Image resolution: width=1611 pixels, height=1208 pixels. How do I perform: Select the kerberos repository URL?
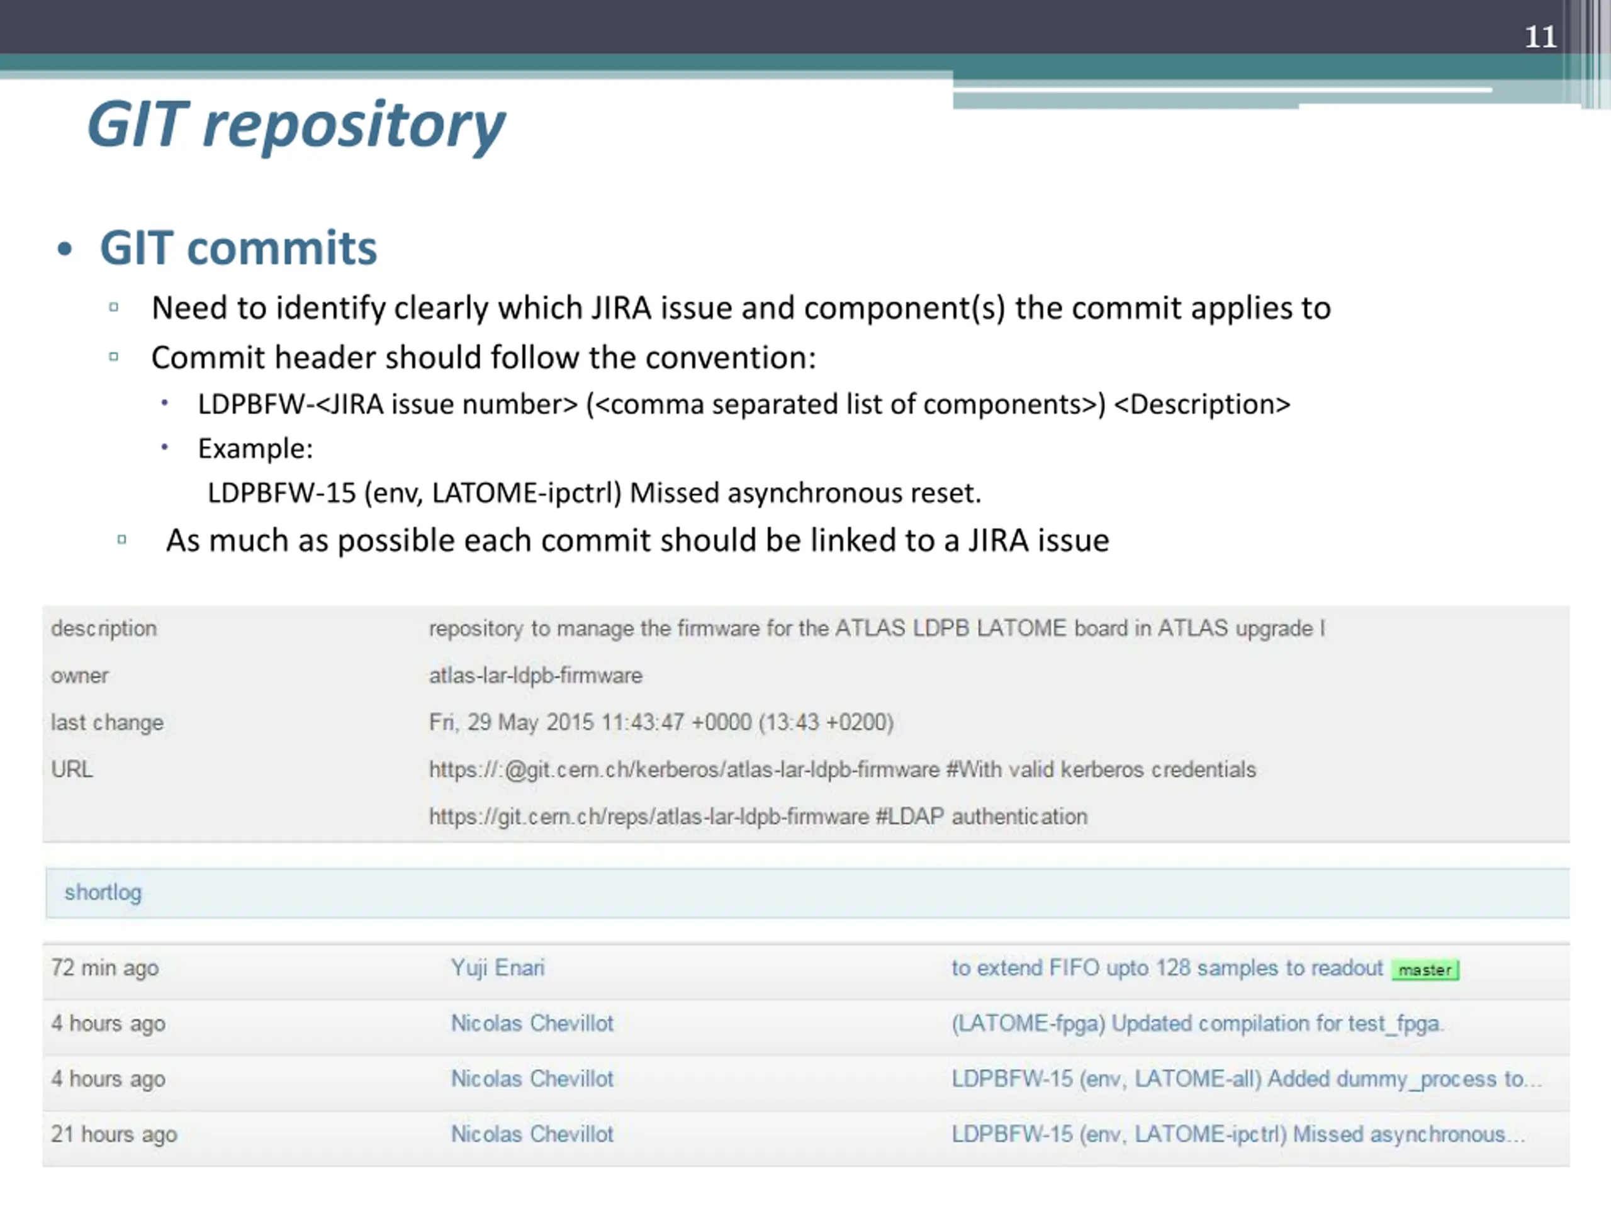[x=843, y=769]
